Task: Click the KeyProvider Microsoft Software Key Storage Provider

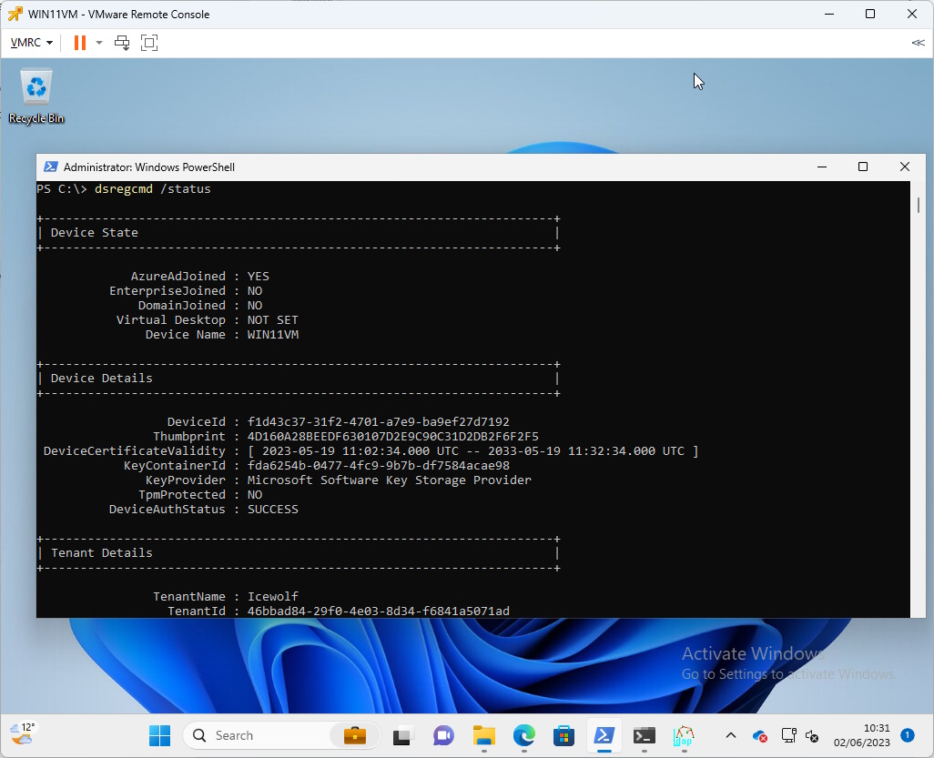Action: [389, 480]
